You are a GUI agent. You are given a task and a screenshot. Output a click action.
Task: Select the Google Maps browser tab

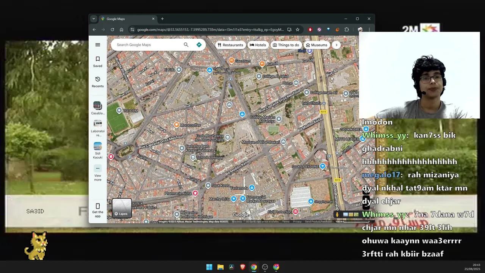click(128, 19)
